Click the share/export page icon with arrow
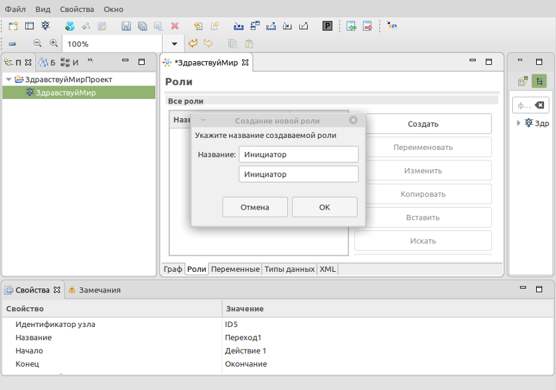Screen dimensions: 556x390 214,26
